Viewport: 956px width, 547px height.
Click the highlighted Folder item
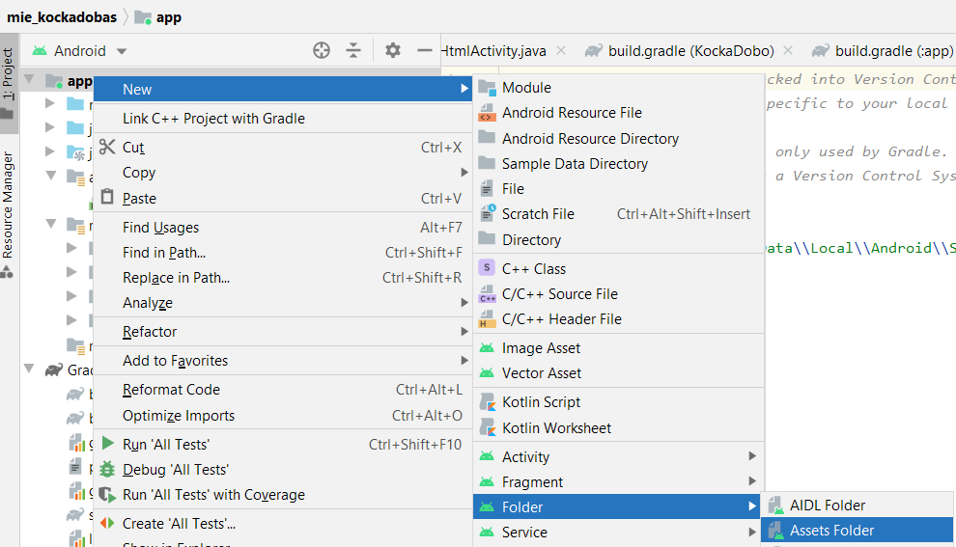click(616, 506)
